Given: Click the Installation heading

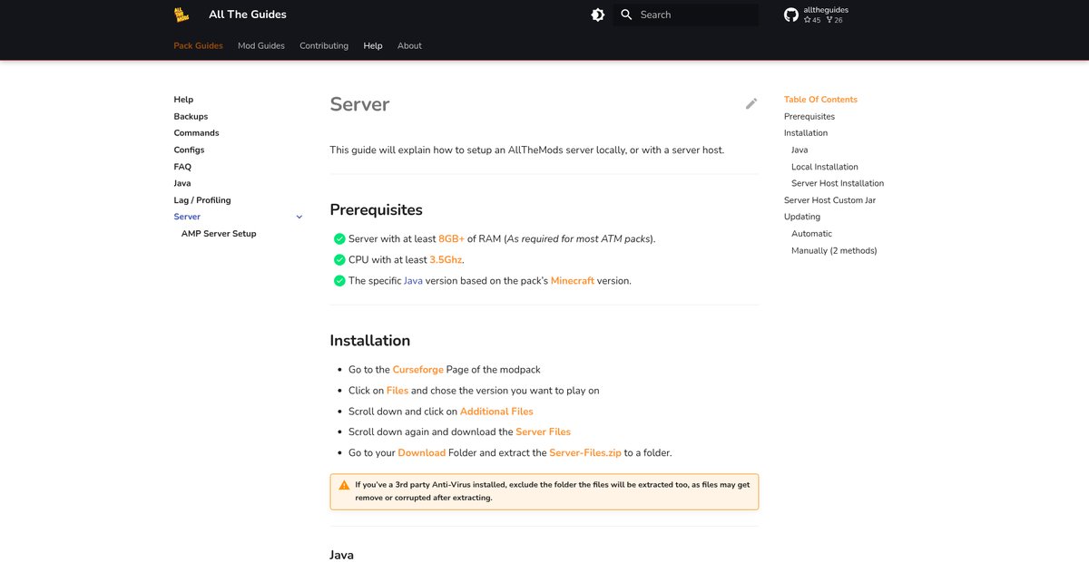Looking at the screenshot, I should 370,341.
